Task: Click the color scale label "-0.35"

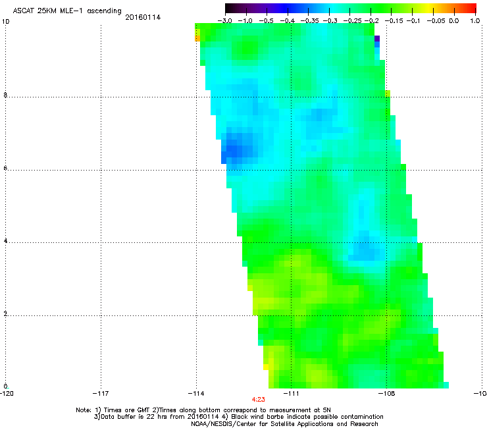Action: click(309, 21)
